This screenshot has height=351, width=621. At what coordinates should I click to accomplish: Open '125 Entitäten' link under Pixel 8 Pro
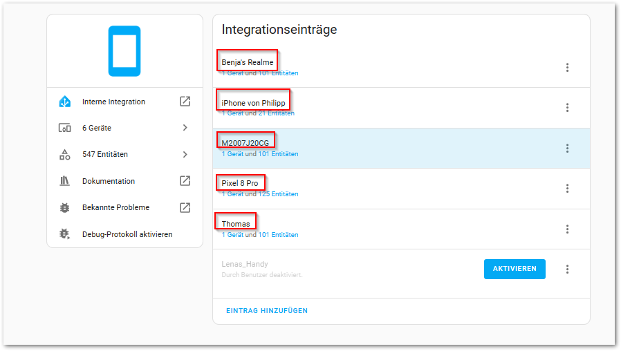point(278,194)
